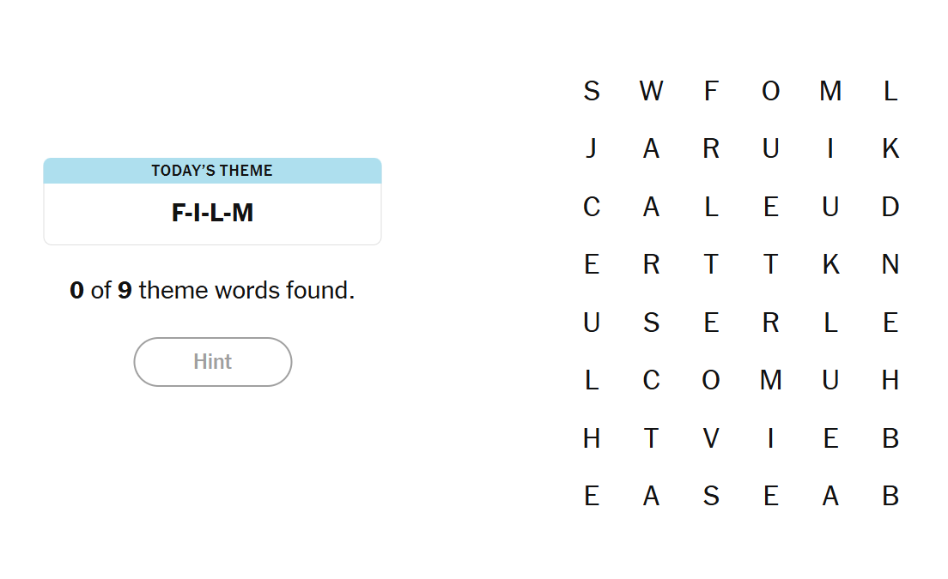The height and width of the screenshot is (579, 948).
Task: Select the S in the top-left corner
Action: [x=591, y=91]
